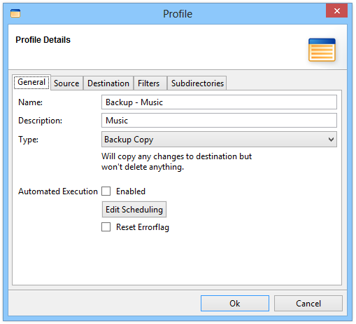356x324 pixels.
Task: Switch to the Source tab
Action: pos(66,83)
